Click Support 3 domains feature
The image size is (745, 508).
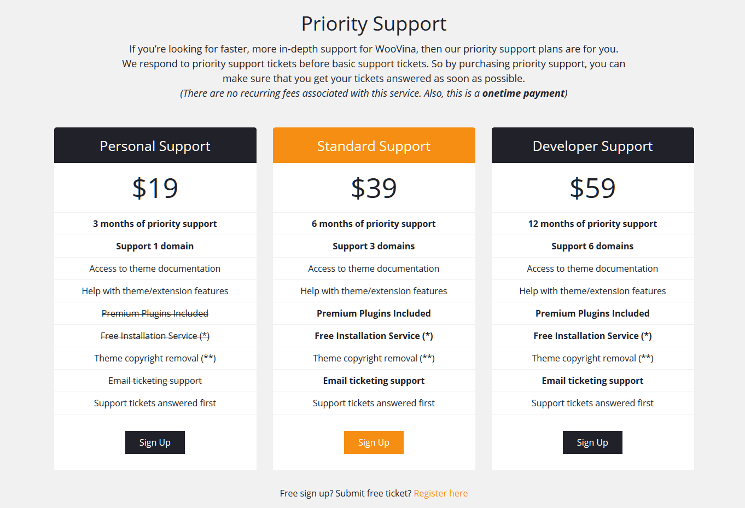pyautogui.click(x=374, y=246)
